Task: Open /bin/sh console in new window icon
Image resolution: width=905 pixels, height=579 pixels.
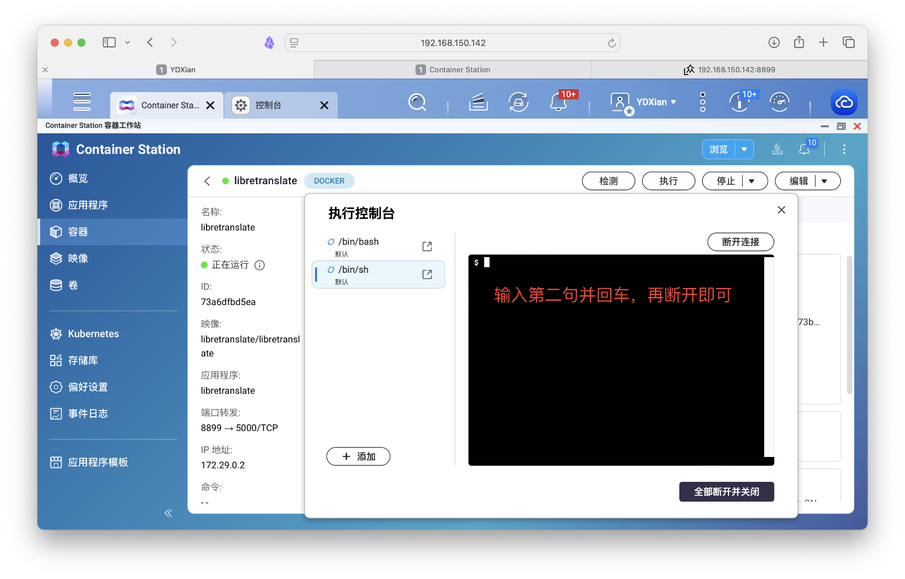Action: (x=426, y=274)
